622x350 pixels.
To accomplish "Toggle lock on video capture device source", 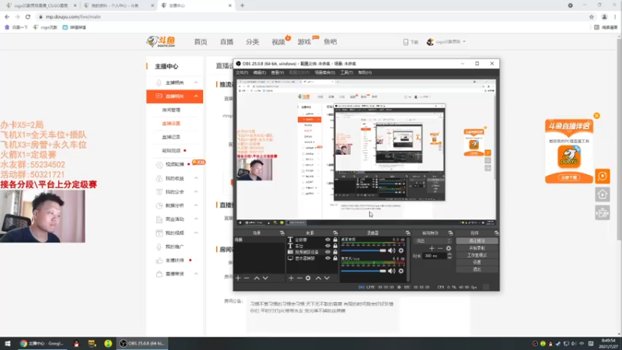I will (335, 252).
